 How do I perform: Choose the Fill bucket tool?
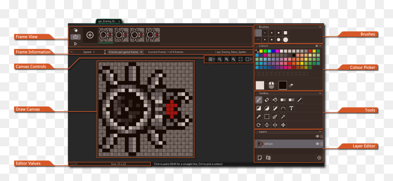click(275, 100)
